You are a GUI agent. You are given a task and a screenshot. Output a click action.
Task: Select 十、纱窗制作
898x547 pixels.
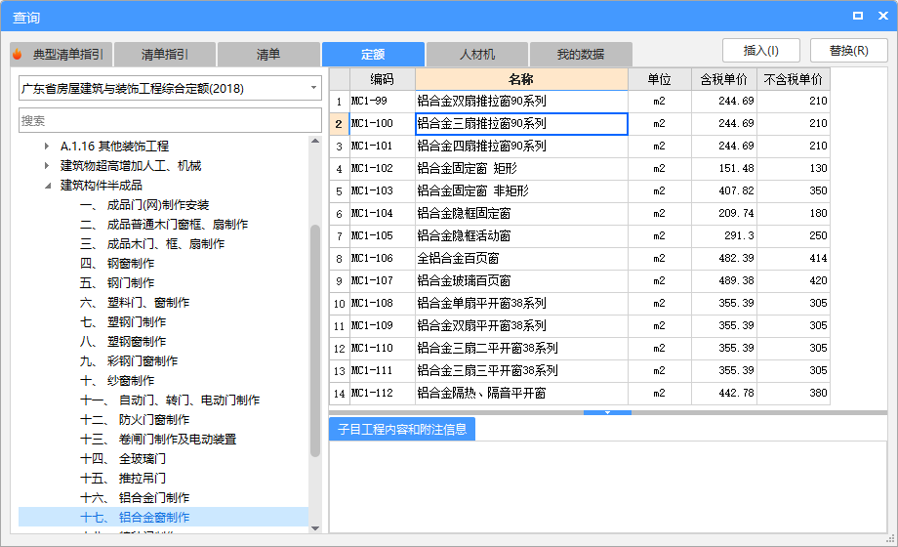pyautogui.click(x=117, y=380)
